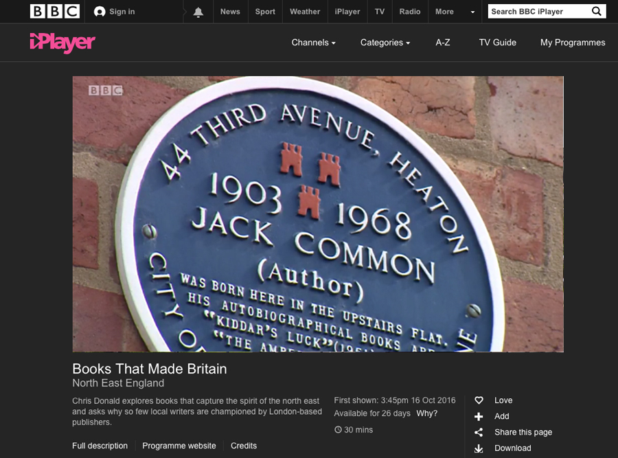Click the Download icon

click(x=478, y=448)
